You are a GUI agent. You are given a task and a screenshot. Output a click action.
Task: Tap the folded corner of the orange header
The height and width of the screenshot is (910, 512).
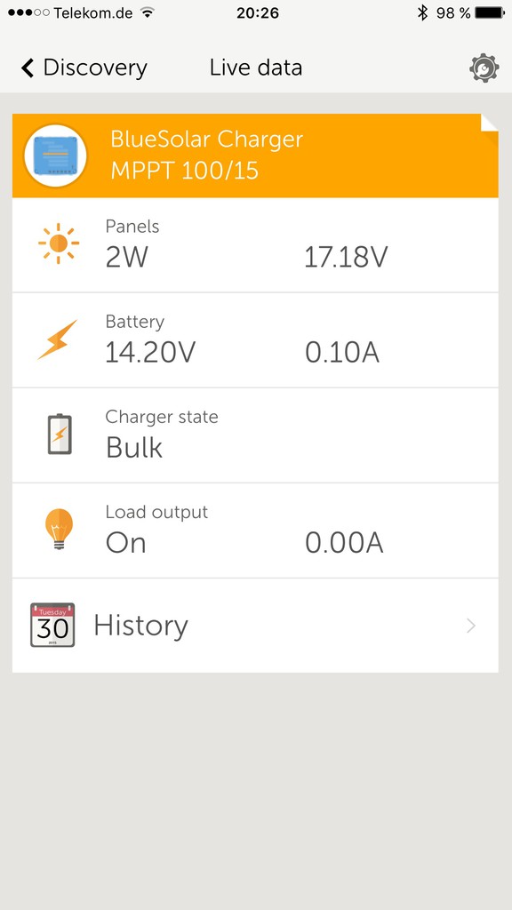click(x=490, y=123)
